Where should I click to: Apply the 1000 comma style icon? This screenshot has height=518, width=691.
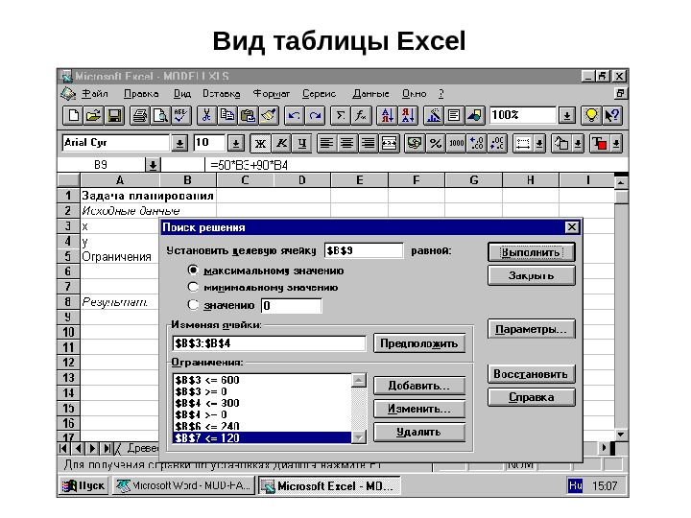pos(456,143)
